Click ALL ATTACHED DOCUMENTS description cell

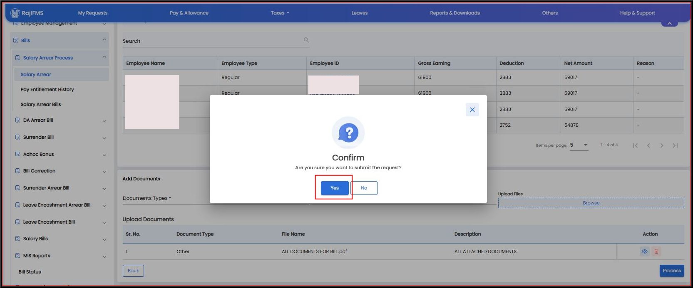pos(485,251)
